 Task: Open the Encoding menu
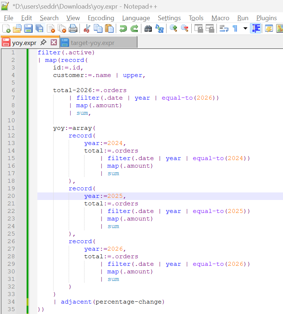pos(101,18)
